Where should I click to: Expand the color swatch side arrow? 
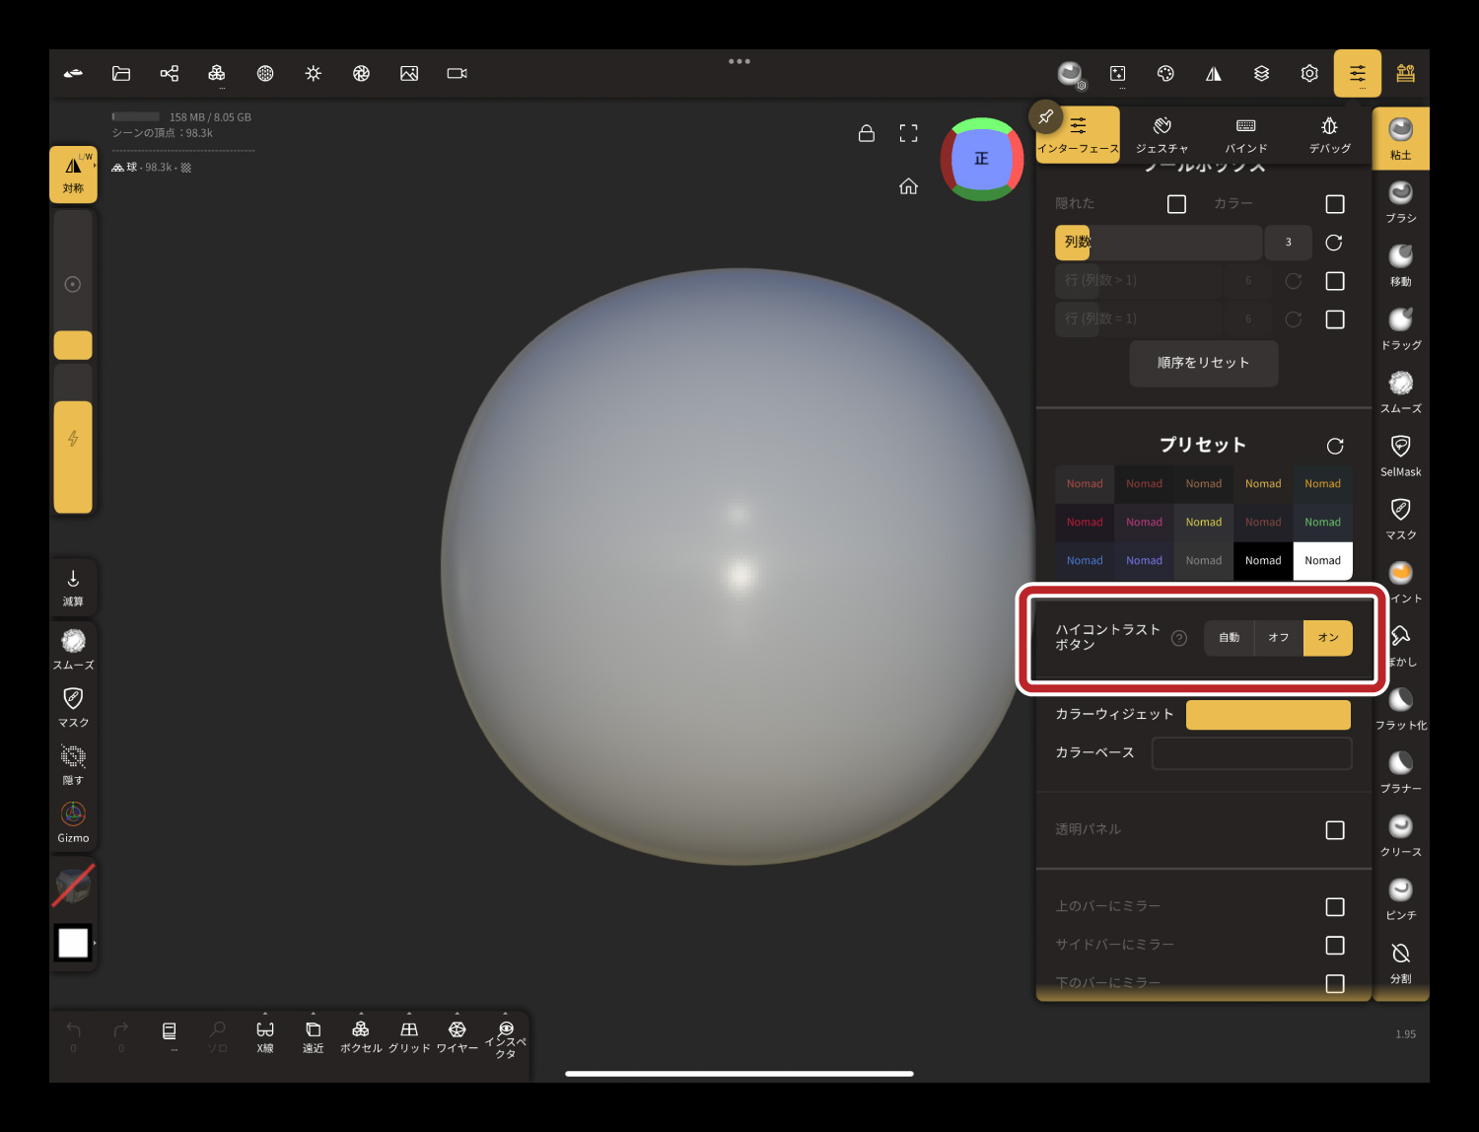coord(95,944)
